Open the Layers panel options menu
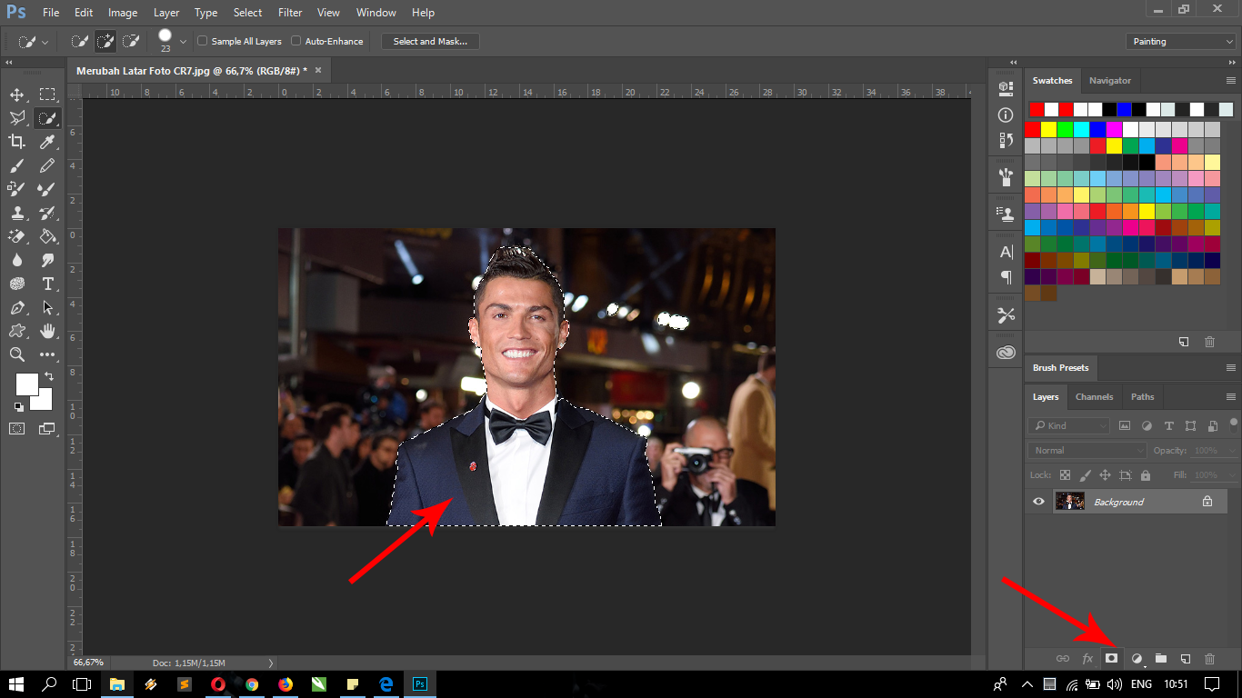The height and width of the screenshot is (698, 1242). point(1230,397)
